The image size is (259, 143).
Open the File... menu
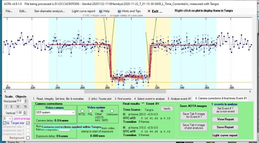[x=9, y=11]
